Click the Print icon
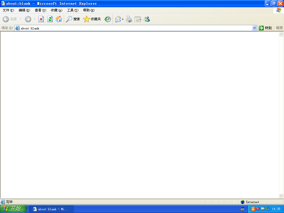The image size is (284, 213). (129, 19)
